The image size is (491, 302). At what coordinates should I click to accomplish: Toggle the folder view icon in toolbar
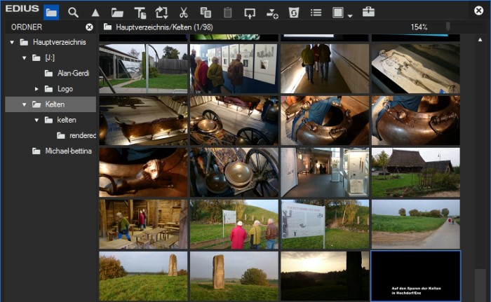click(51, 13)
